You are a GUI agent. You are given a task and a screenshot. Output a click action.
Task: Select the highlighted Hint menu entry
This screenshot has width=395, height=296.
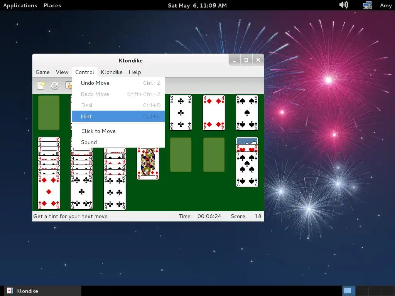click(118, 116)
